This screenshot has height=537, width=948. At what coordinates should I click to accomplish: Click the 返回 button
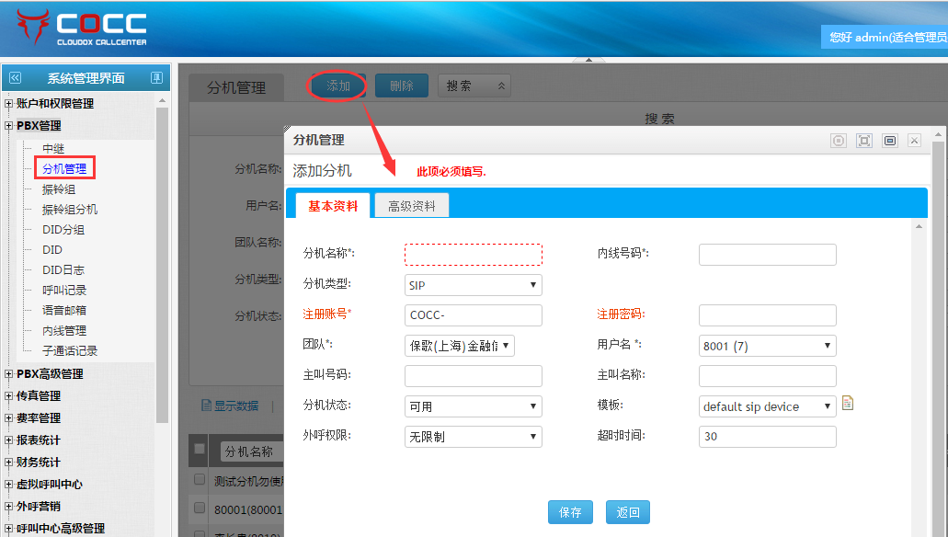point(628,512)
